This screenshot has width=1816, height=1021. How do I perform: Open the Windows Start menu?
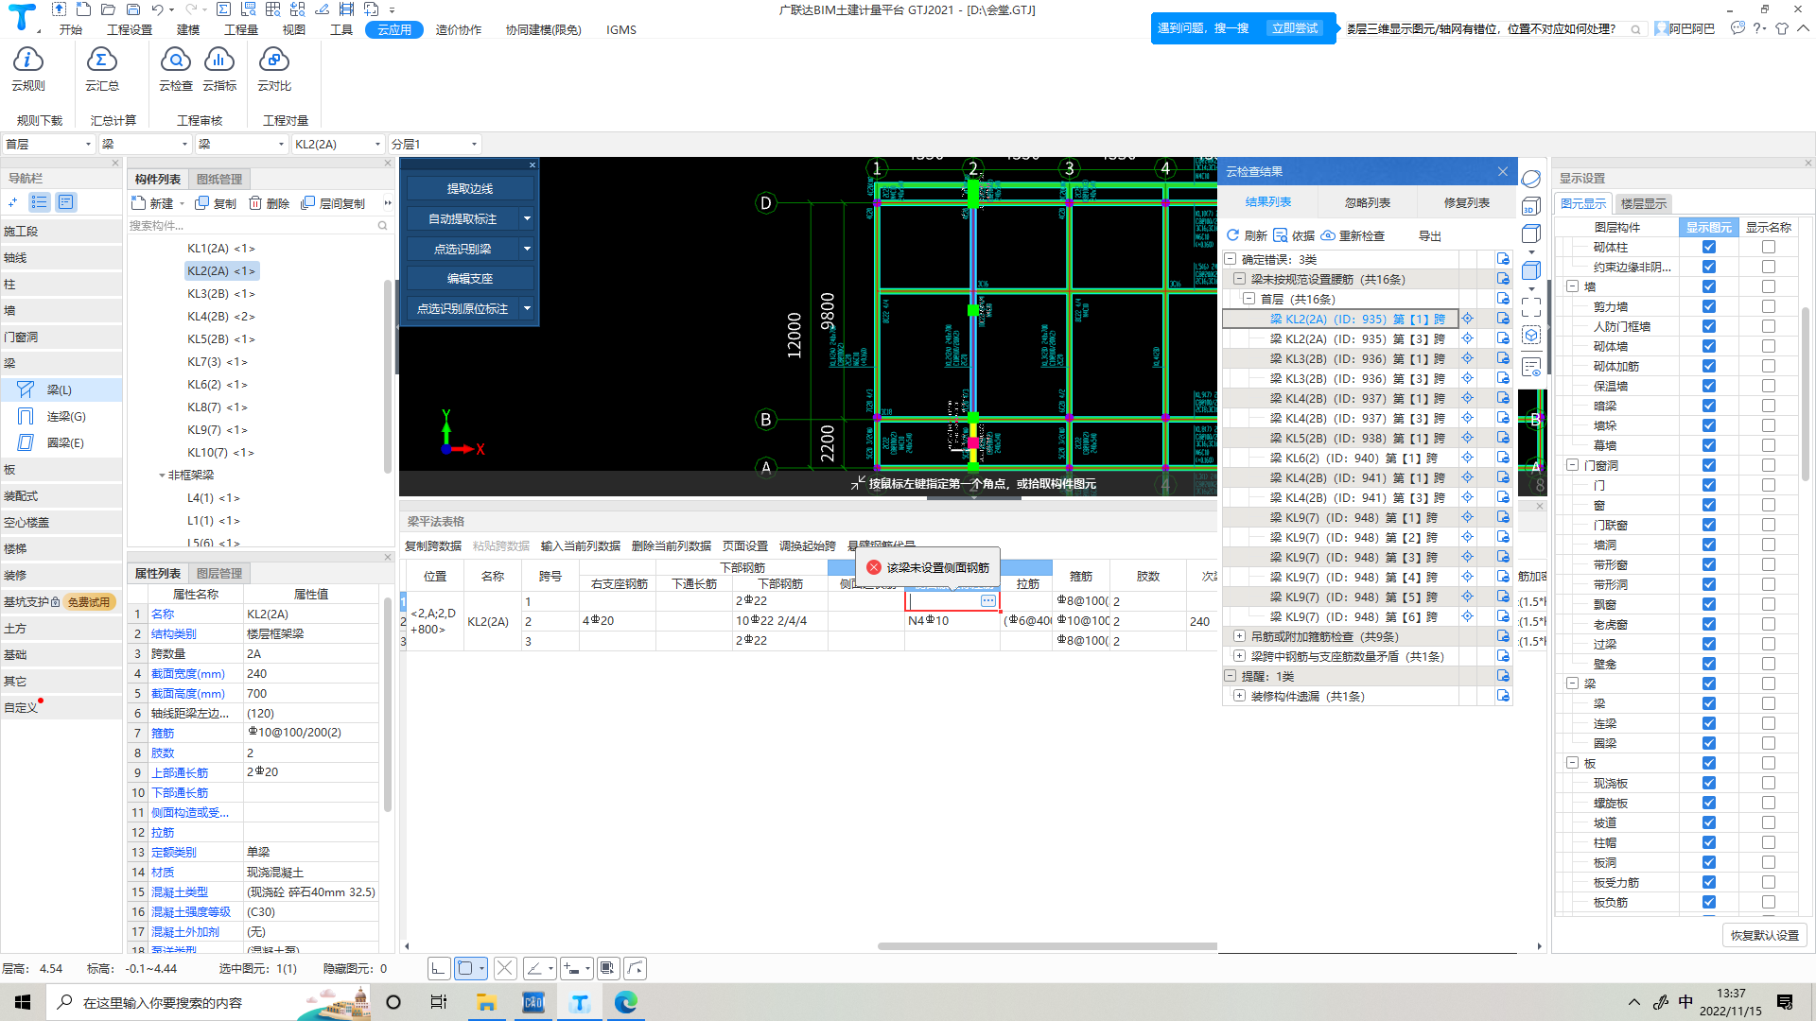pyautogui.click(x=23, y=1002)
